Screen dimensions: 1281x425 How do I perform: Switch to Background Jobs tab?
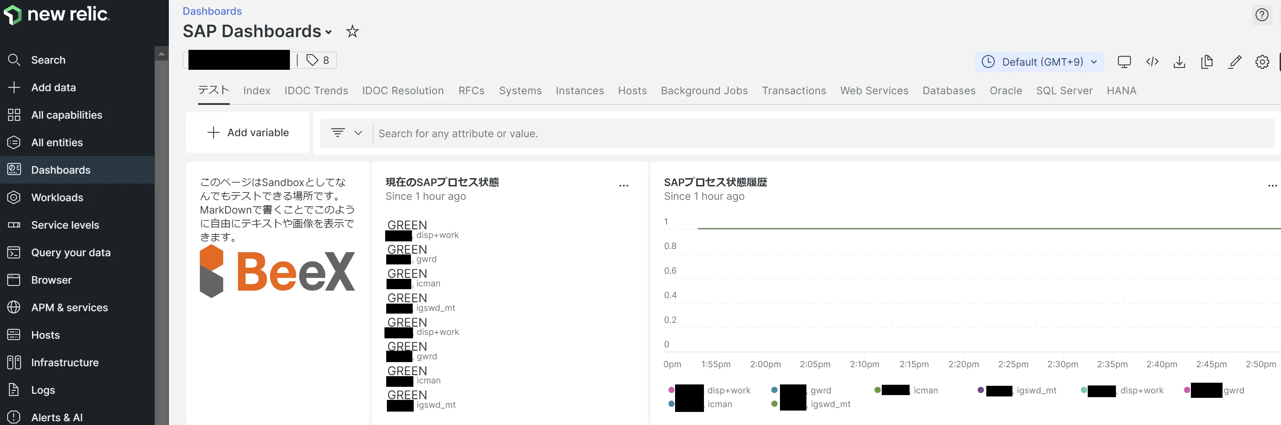[704, 90]
